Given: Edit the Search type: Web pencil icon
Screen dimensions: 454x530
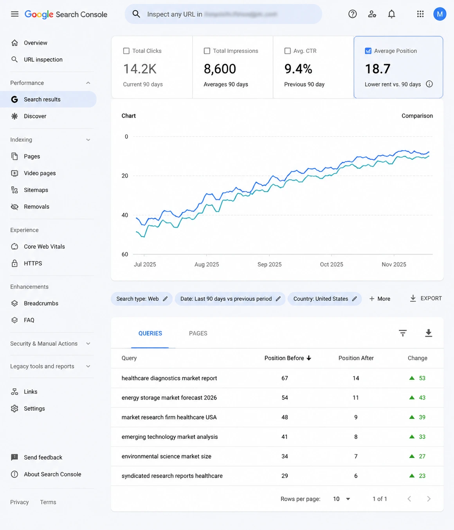Looking at the screenshot, I should pyautogui.click(x=165, y=299).
